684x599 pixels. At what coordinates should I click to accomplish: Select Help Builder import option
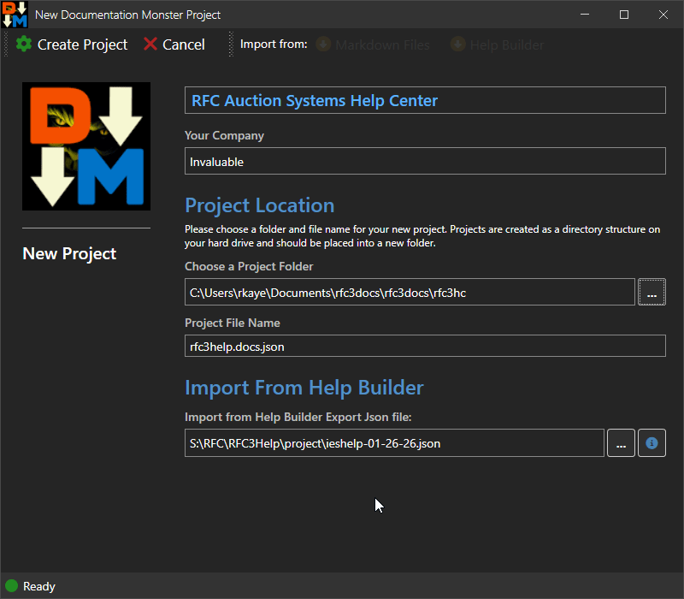498,44
